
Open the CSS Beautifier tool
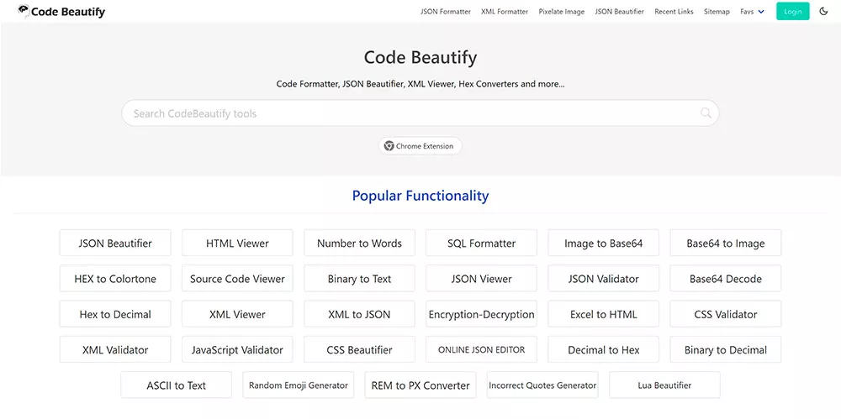tap(359, 349)
